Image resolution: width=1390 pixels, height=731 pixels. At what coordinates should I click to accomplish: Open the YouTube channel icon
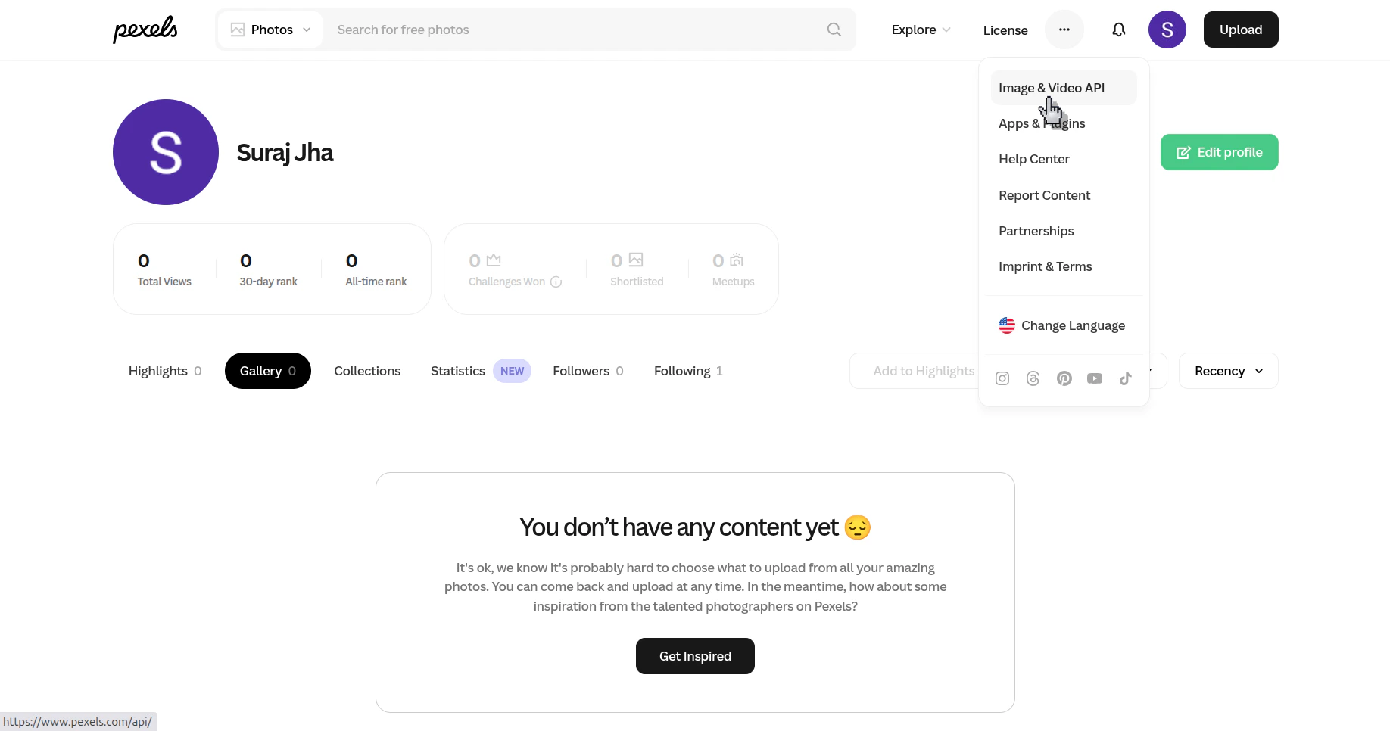click(1094, 378)
